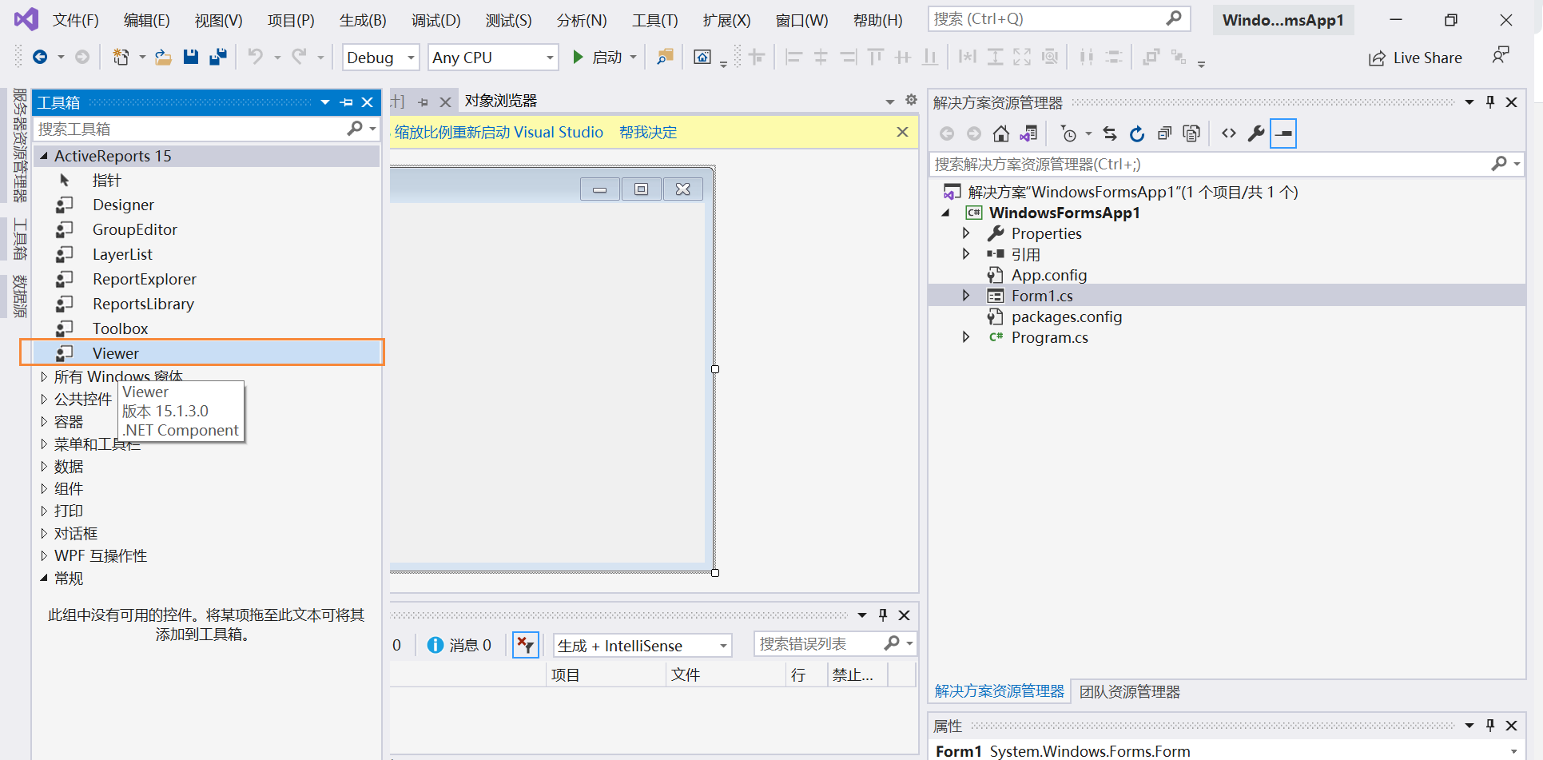The width and height of the screenshot is (1543, 760).
Task: Expand the Properties node in Solution Explorer
Action: click(965, 233)
